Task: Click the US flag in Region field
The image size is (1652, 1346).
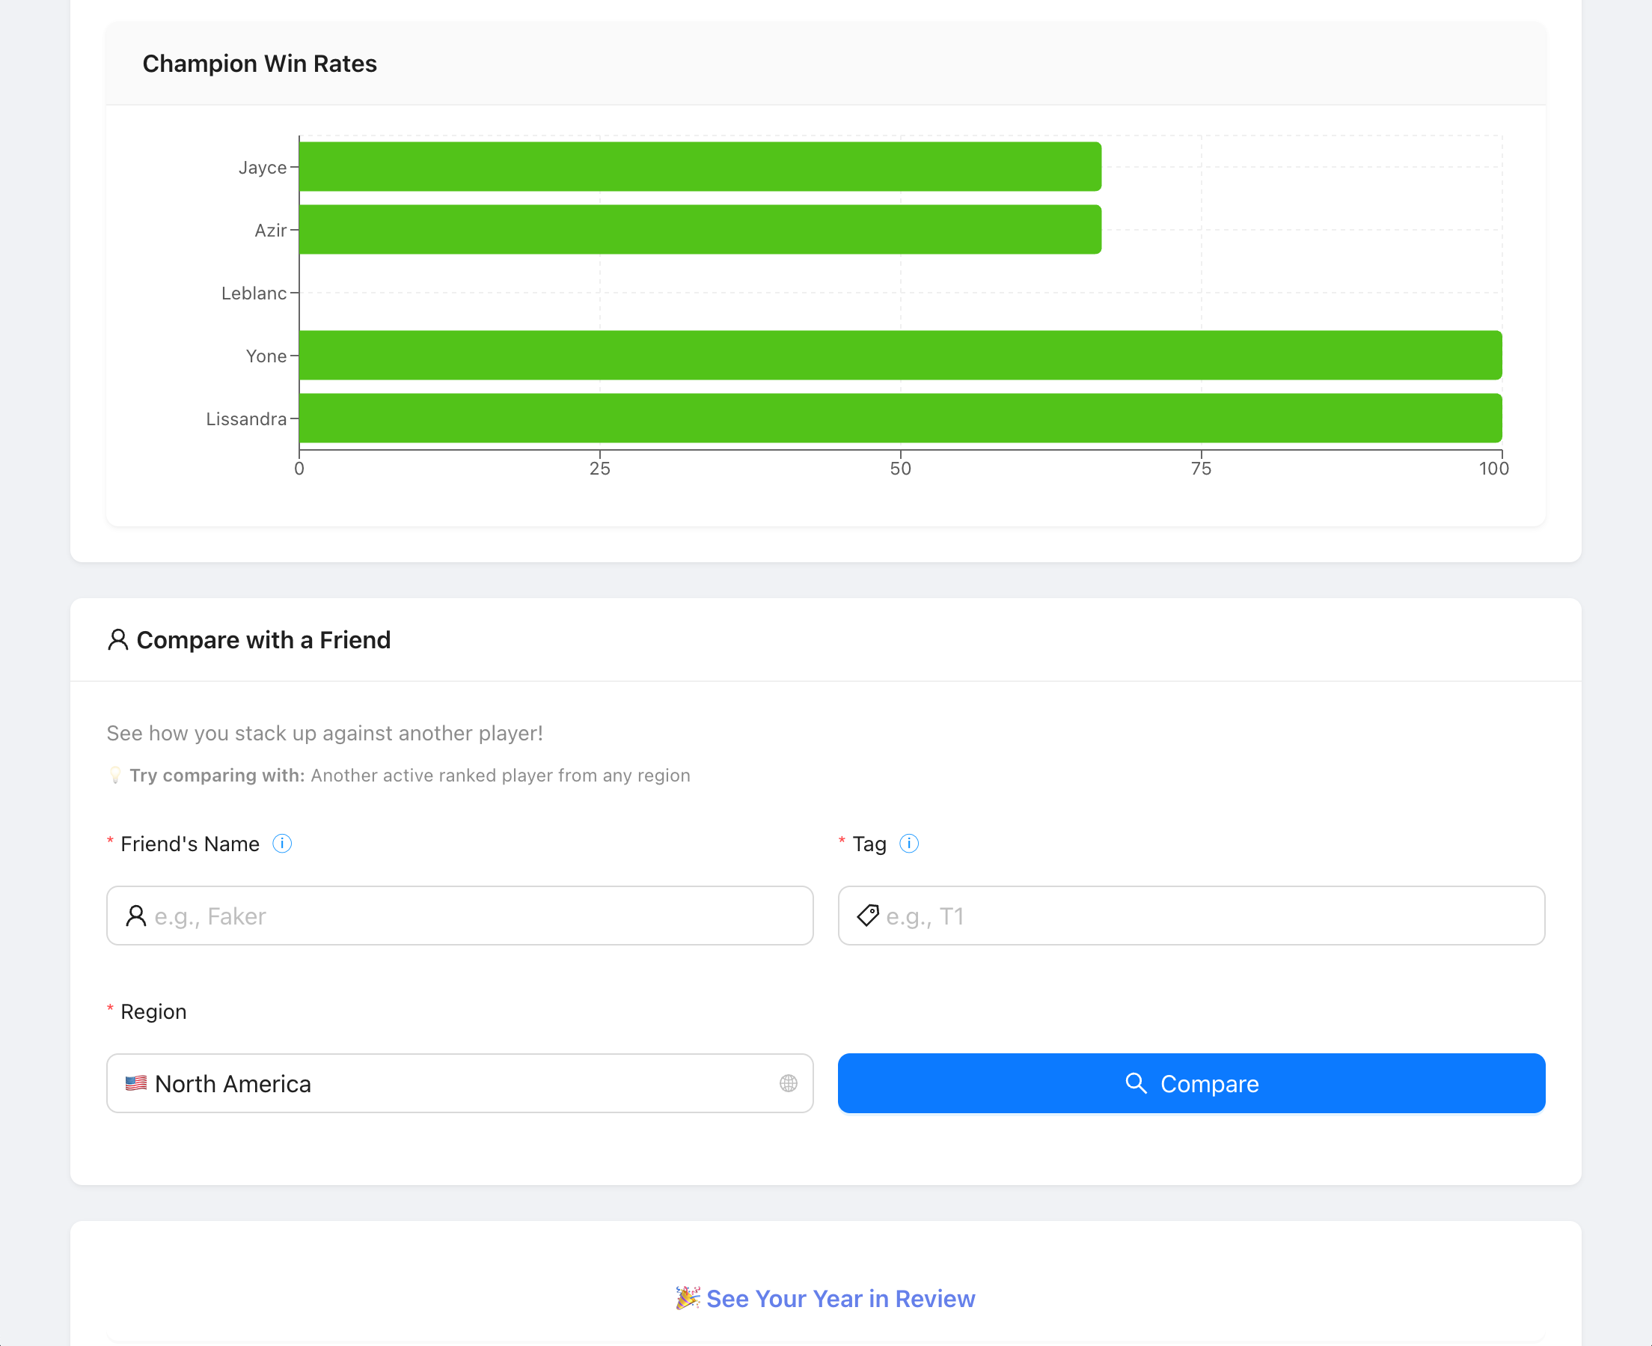Action: point(136,1083)
